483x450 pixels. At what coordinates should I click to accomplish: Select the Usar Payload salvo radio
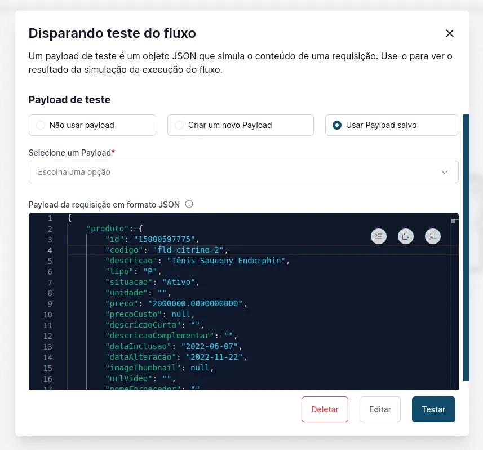tap(392, 125)
